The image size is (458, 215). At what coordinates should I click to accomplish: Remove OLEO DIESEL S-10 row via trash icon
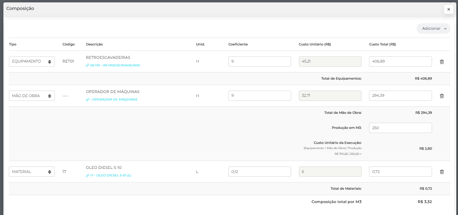(442, 172)
